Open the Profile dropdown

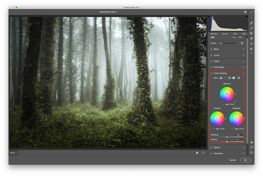(228, 43)
